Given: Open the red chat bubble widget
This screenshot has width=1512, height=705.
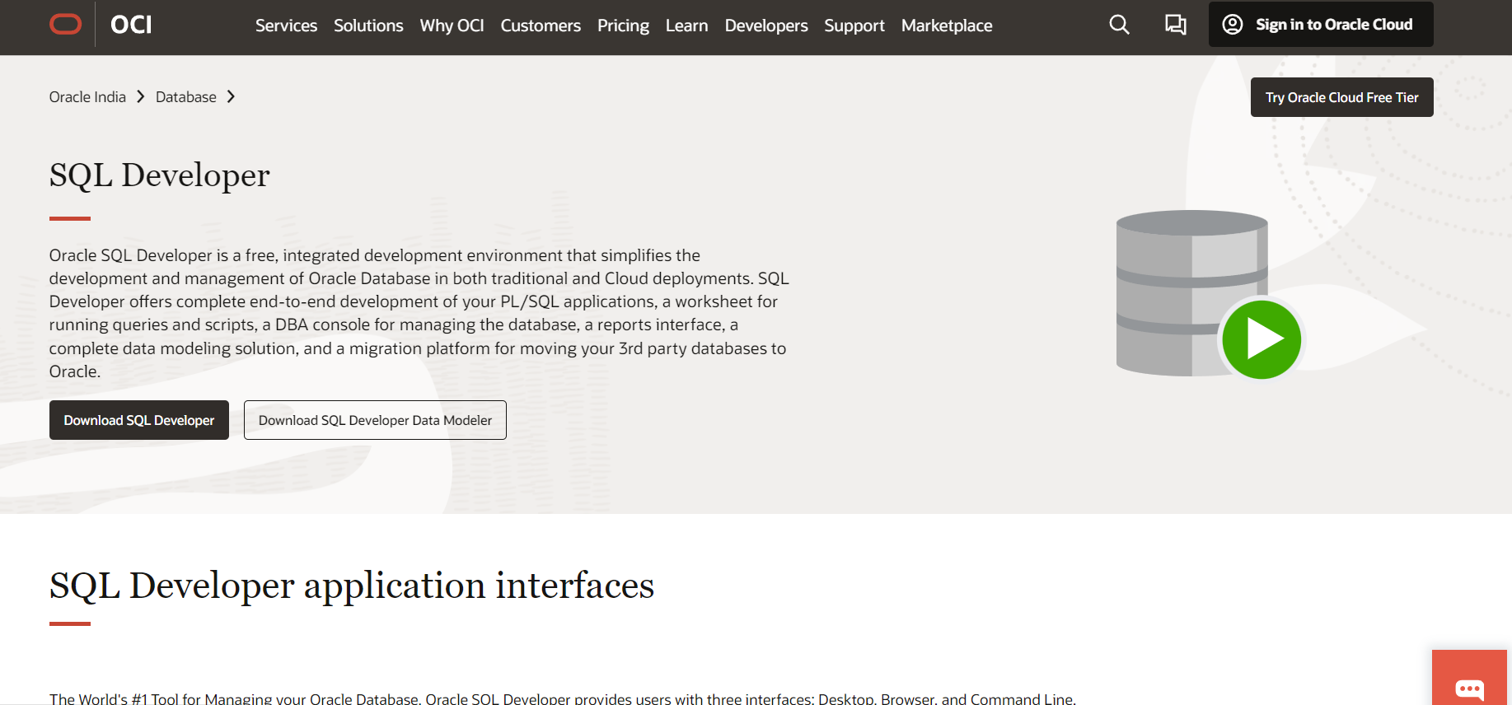Looking at the screenshot, I should (1469, 688).
